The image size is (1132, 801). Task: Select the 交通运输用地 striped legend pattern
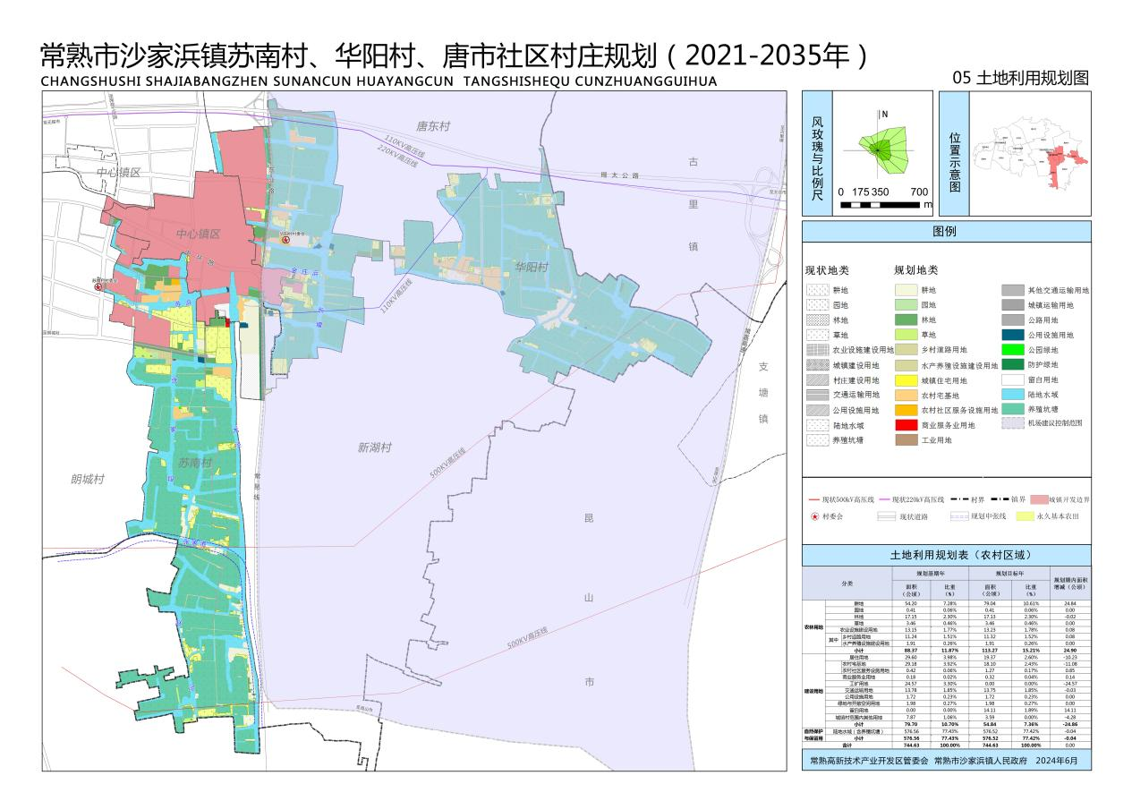pyautogui.click(x=816, y=395)
